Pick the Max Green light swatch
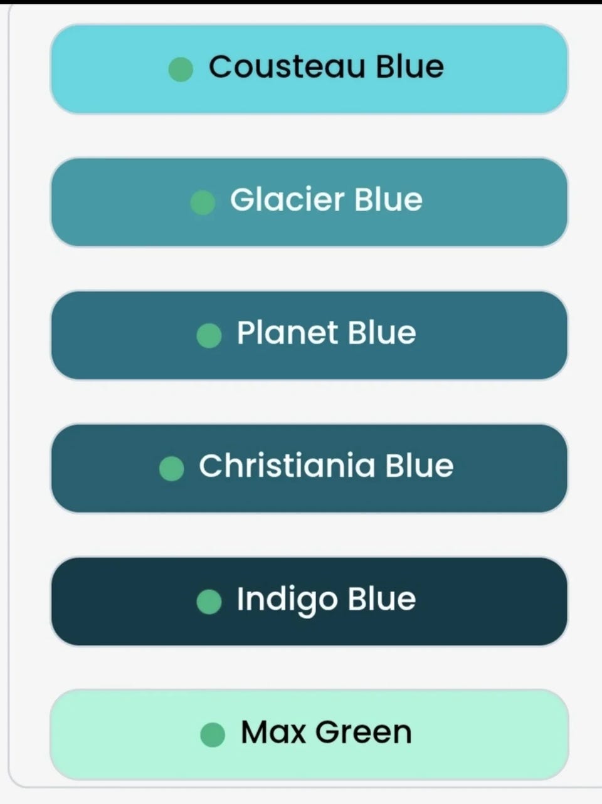This screenshot has width=602, height=804. point(309,734)
